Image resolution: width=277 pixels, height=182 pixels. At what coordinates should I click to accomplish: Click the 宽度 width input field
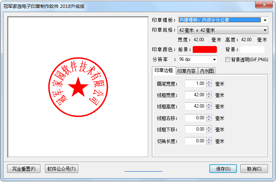201,40
